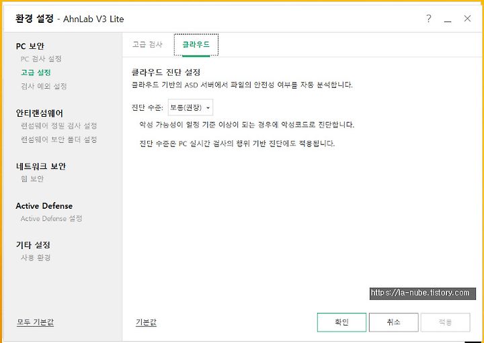Select 고급 설정 in sidebar

pyautogui.click(x=36, y=72)
